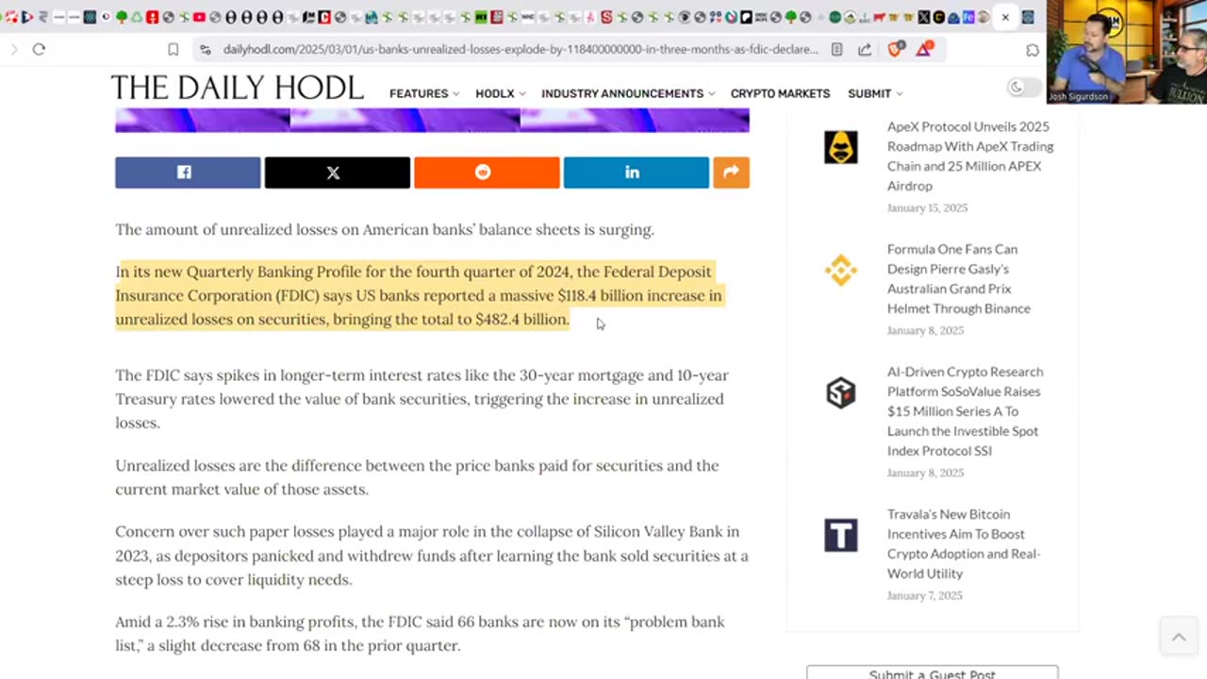Click the forward navigation arrow

(13, 49)
